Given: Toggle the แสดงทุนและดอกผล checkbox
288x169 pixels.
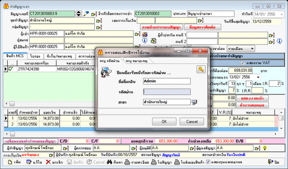Looking at the screenshot, I should [208, 162].
